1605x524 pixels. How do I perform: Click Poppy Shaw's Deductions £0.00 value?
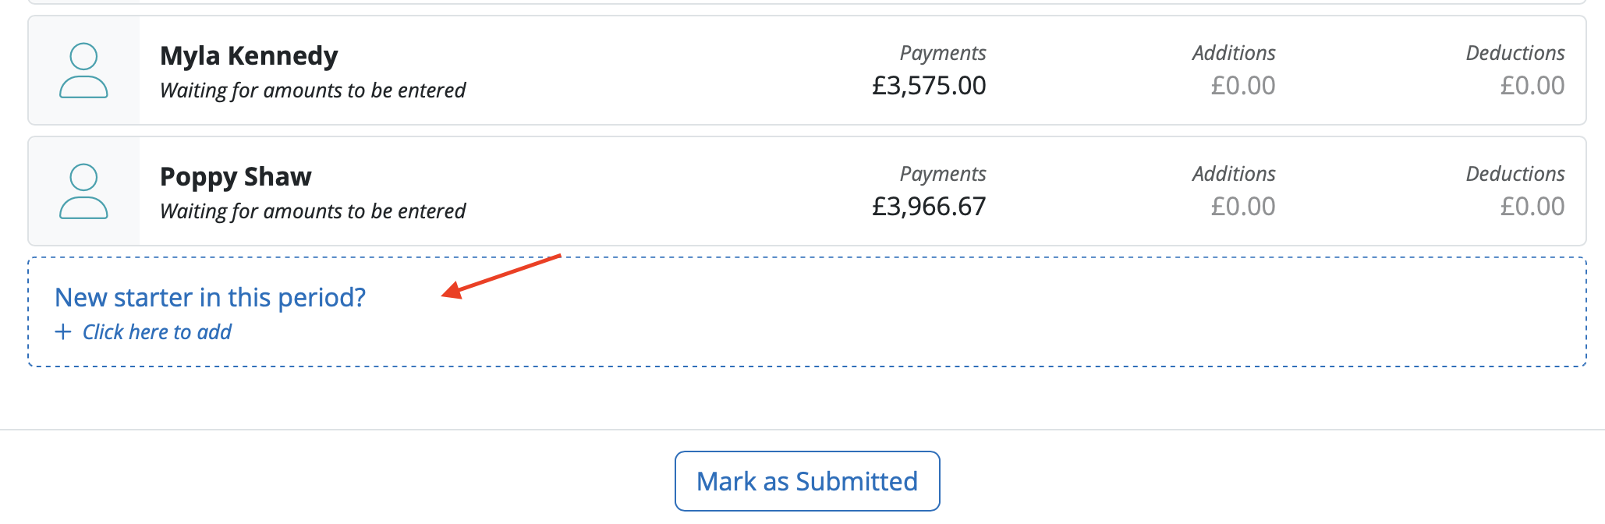pyautogui.click(x=1532, y=206)
